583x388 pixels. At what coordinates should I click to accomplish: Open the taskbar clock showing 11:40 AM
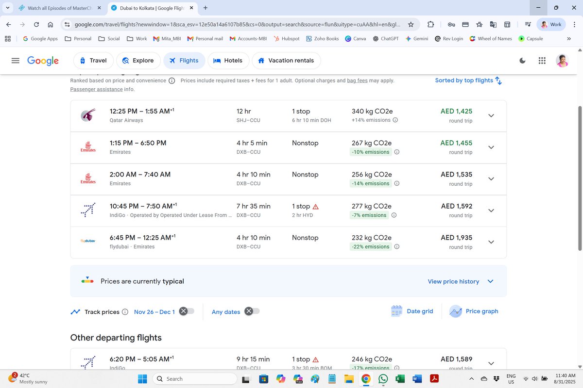565,379
